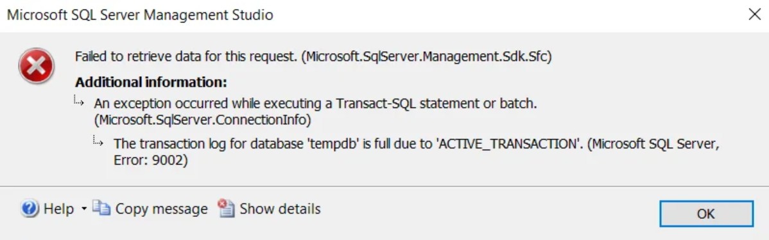The image size is (769, 240).
Task: Close the dialog with the X button
Action: point(754,15)
